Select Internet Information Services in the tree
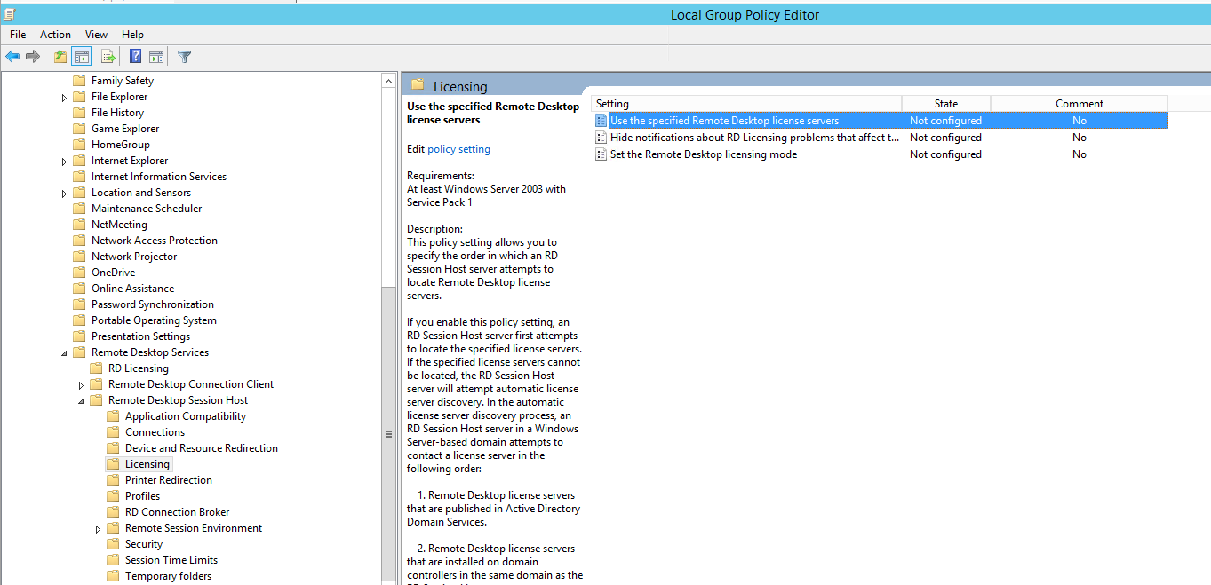 (159, 177)
